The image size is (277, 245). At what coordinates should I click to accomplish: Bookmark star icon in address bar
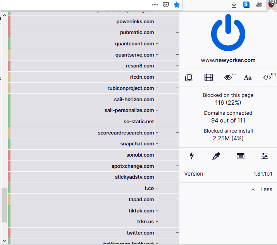click(x=176, y=5)
